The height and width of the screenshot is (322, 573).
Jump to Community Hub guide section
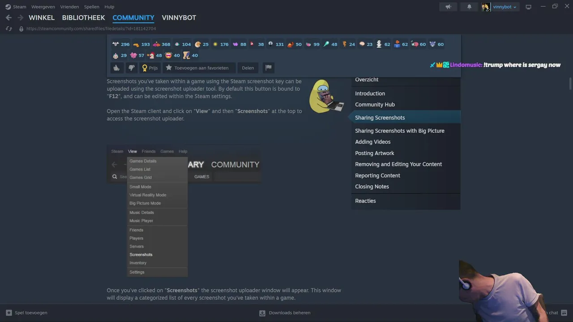point(375,105)
